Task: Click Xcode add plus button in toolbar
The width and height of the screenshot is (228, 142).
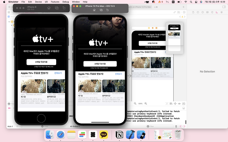Action: pyautogui.click(x=183, y=7)
